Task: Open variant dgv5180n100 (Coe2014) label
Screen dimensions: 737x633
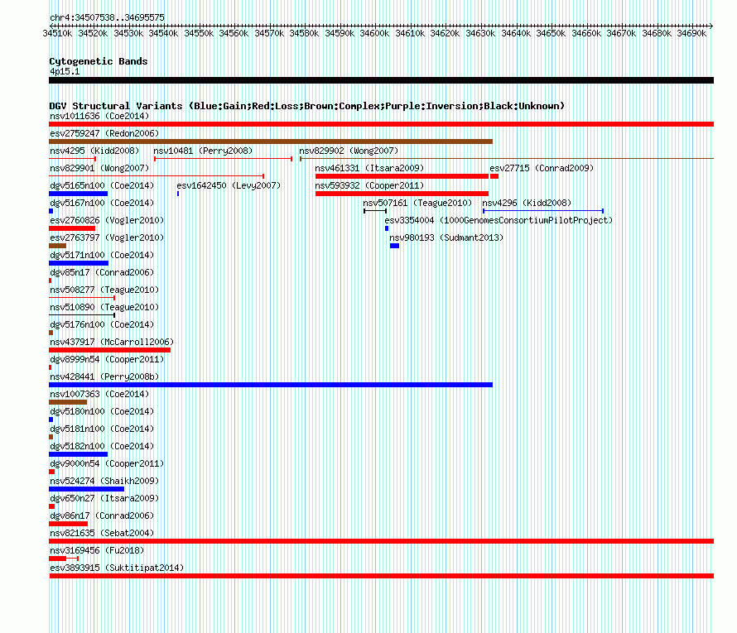Action: pyautogui.click(x=102, y=411)
